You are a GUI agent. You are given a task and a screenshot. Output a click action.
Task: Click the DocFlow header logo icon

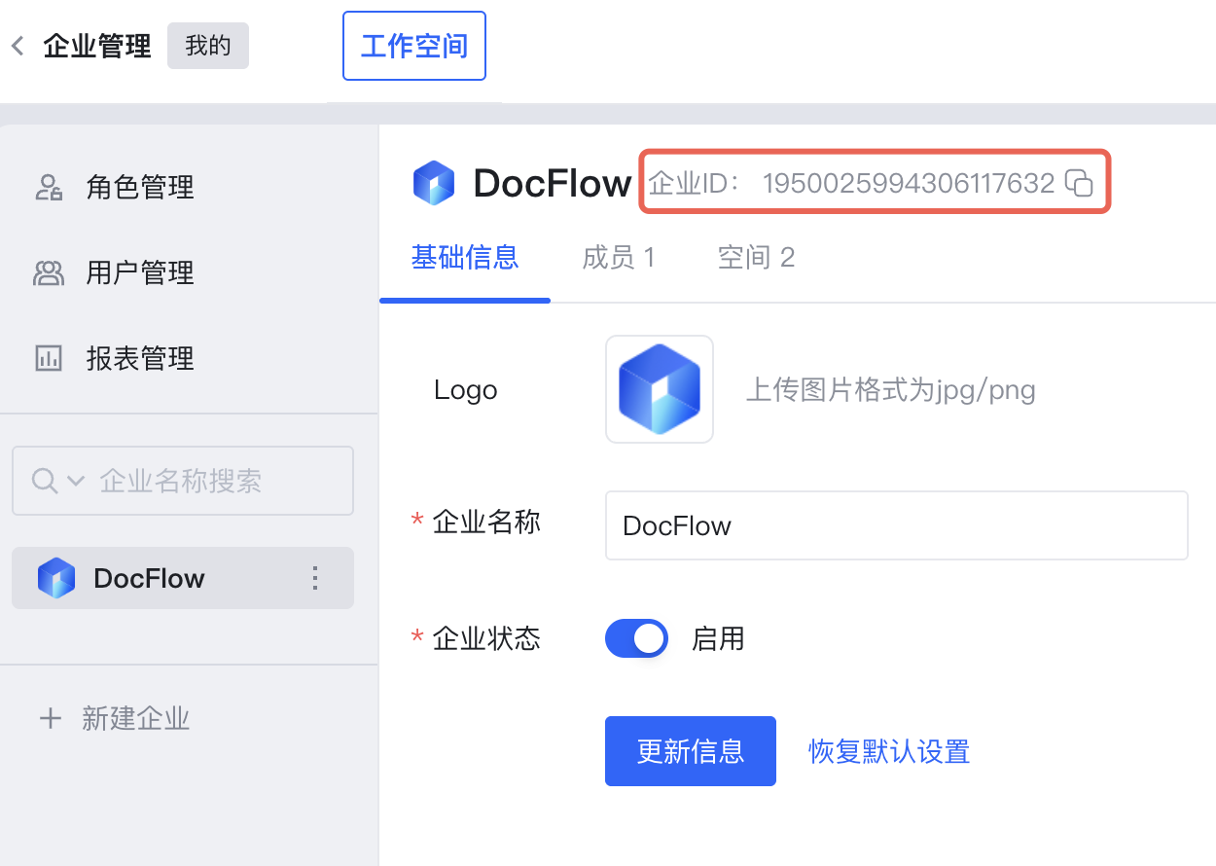[x=434, y=183]
